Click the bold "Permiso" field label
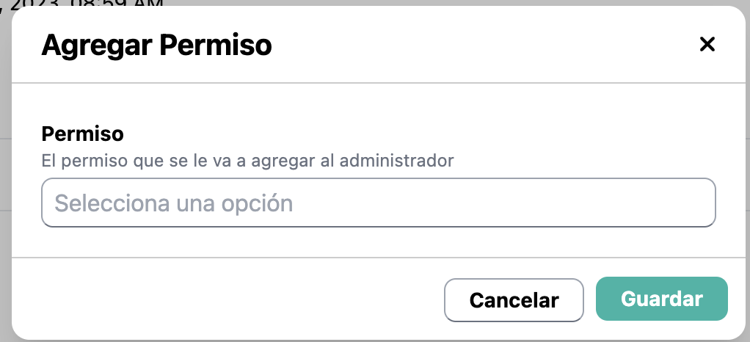 pyautogui.click(x=82, y=134)
